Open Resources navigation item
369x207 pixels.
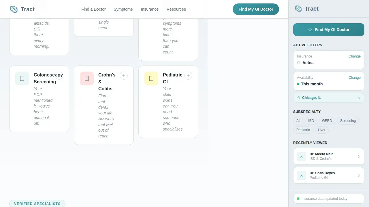[176, 9]
